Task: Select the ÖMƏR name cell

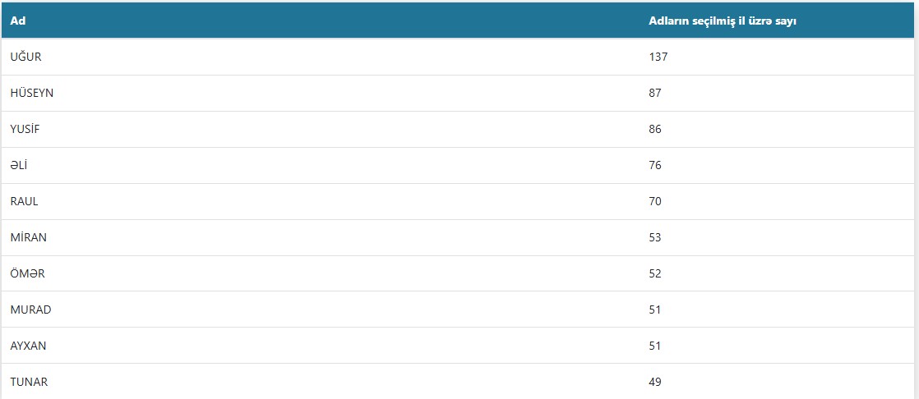Action: [x=28, y=273]
